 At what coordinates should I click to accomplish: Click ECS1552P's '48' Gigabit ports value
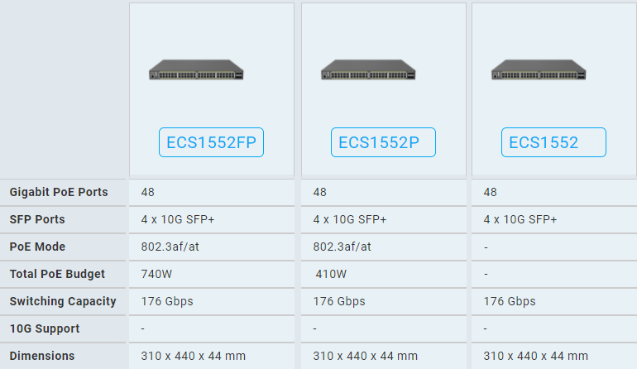(x=319, y=192)
